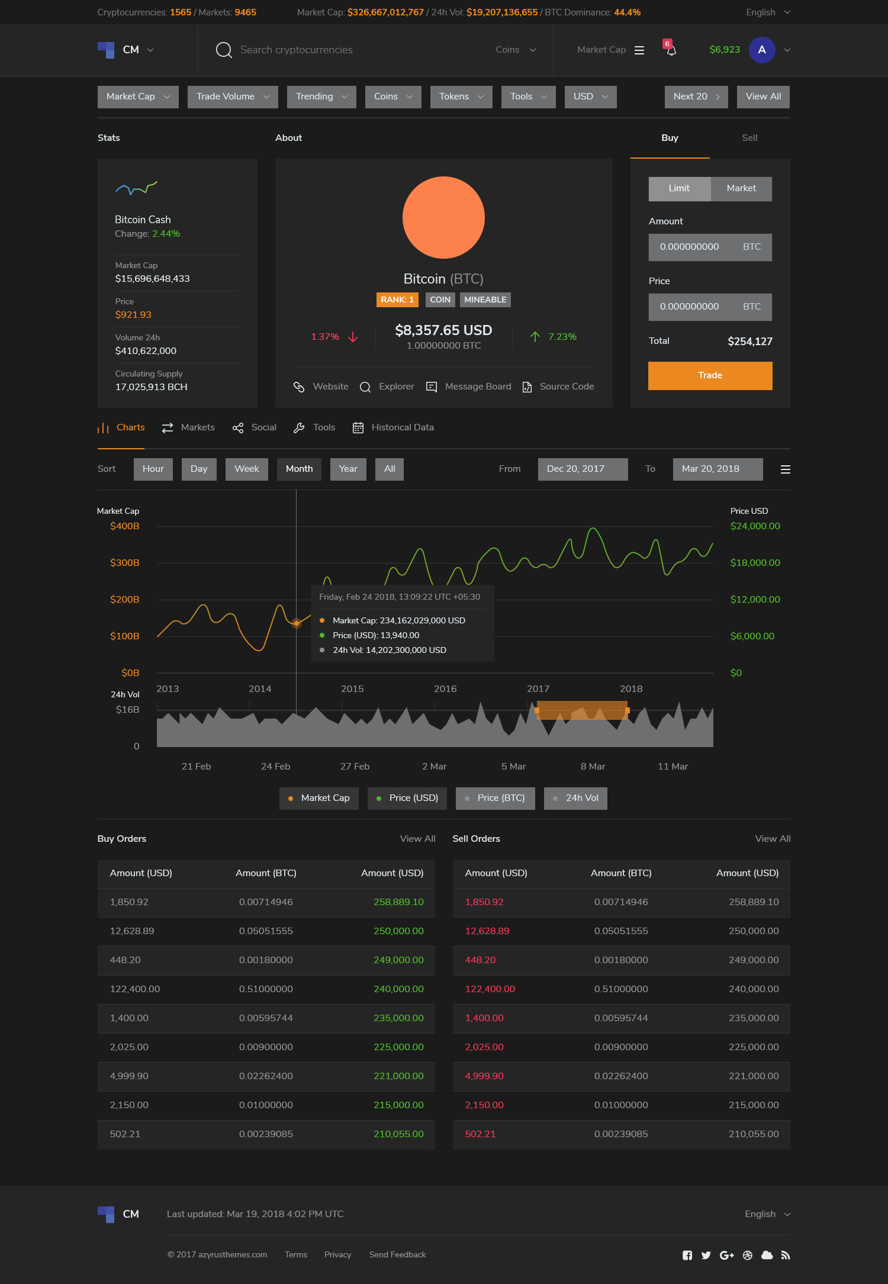This screenshot has height=1284, width=888.
Task: Open the Markets tab
Action: (x=188, y=428)
